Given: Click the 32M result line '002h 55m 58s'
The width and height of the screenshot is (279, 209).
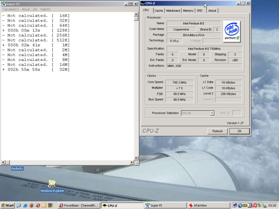Looking at the screenshot, I should tap(36, 69).
